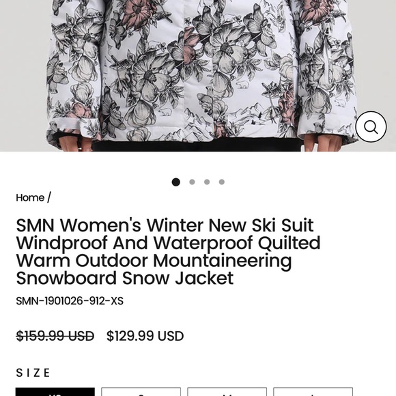
Task: Click the crossed-out $159.99 USD price
Action: coord(55,336)
